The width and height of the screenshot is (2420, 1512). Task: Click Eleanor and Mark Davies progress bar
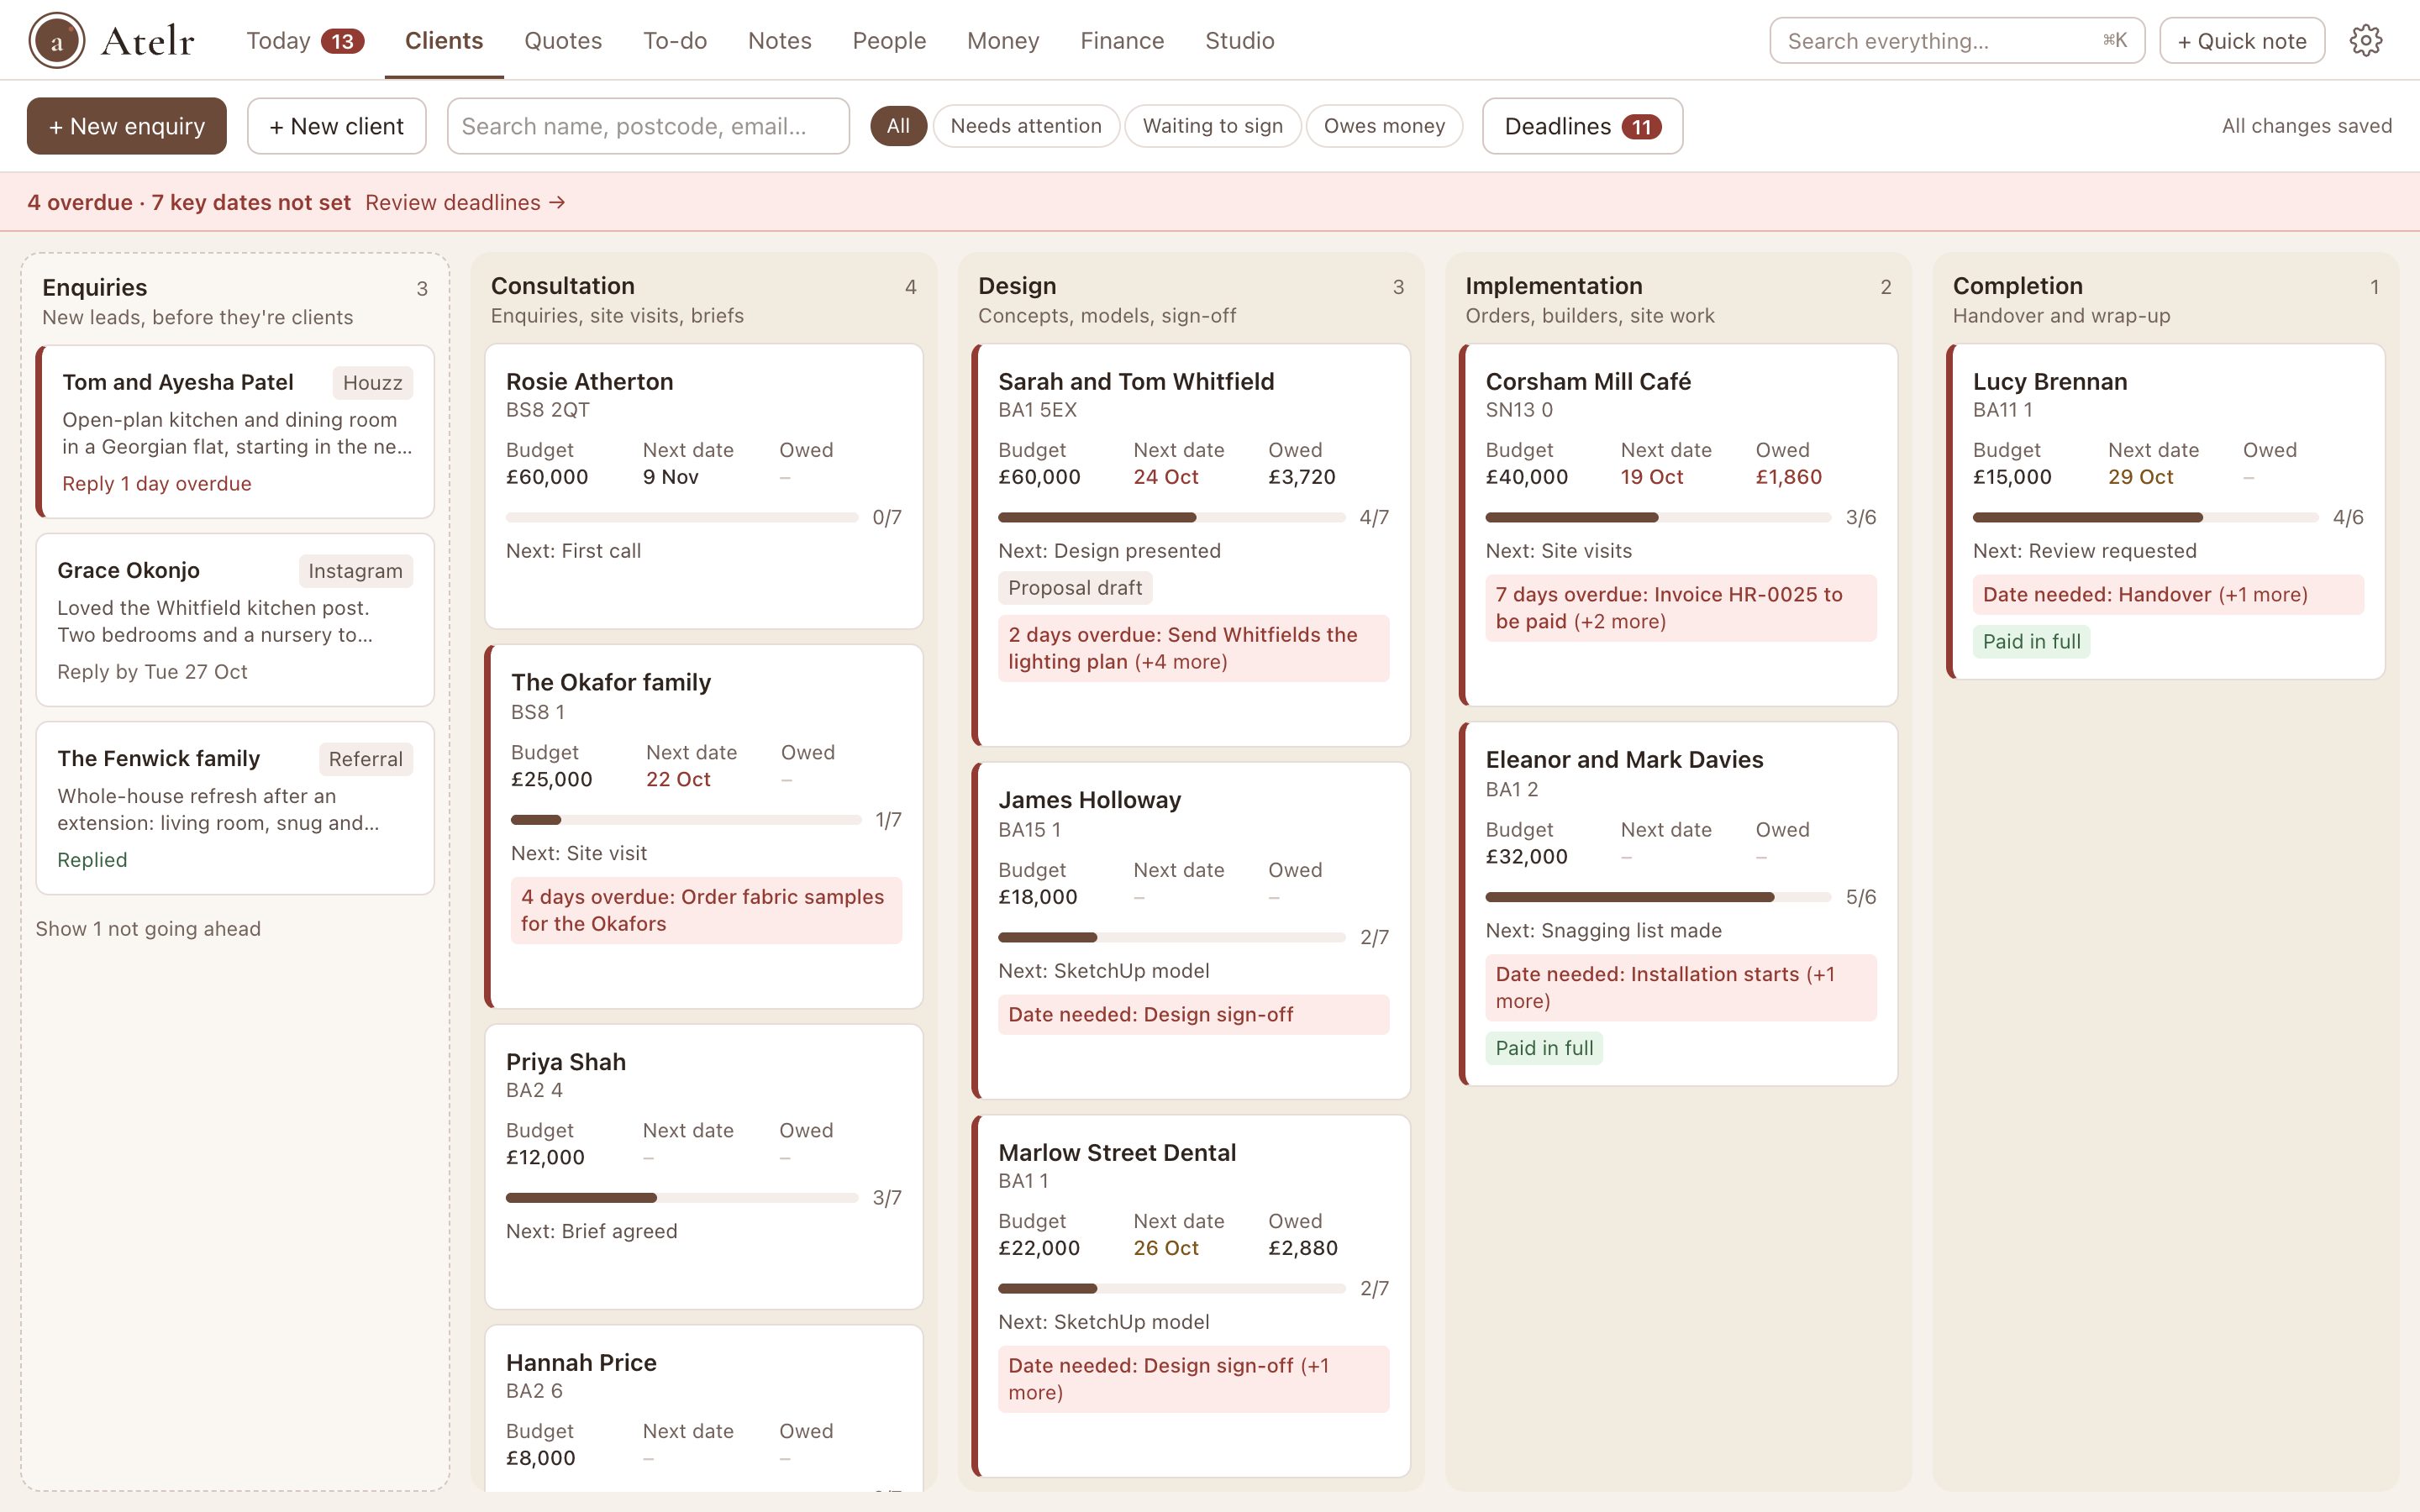click(x=1658, y=897)
